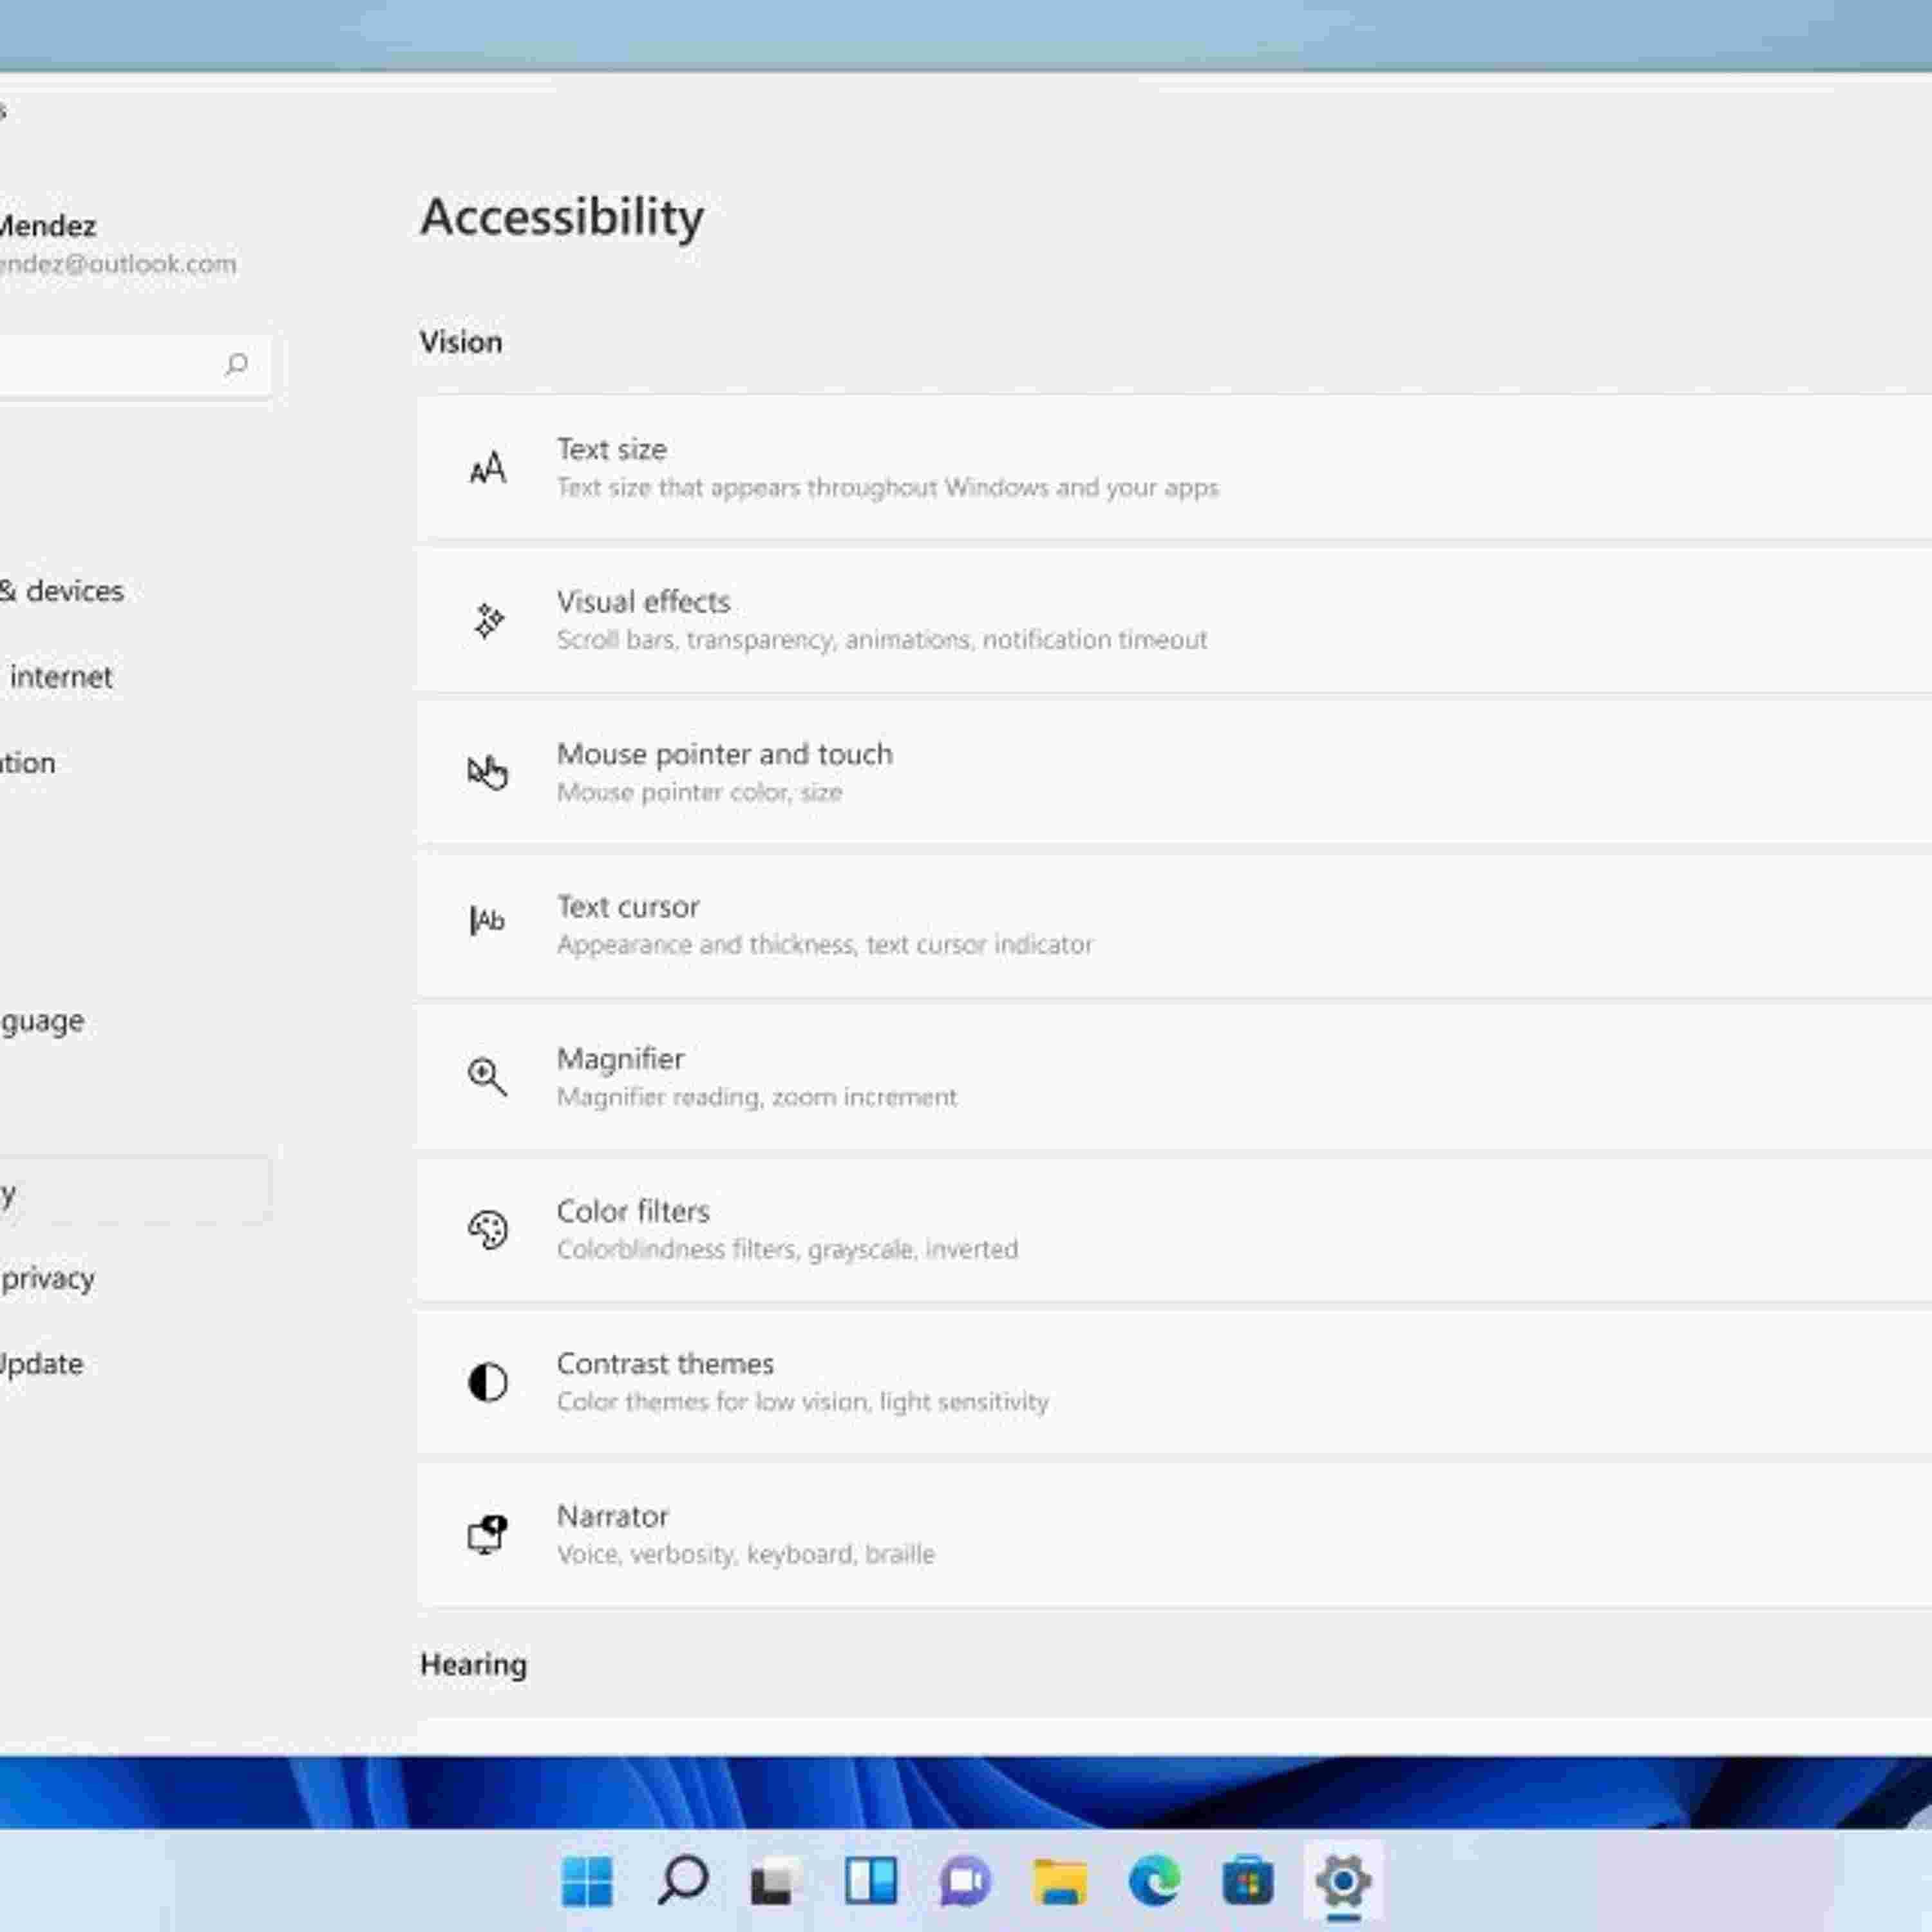
Task: Click the Text size AA icon
Action: pos(487,468)
